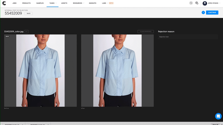Open the three-dot menu next to 55452009_color.jpg
This screenshot has height=125, width=223.
26,32
